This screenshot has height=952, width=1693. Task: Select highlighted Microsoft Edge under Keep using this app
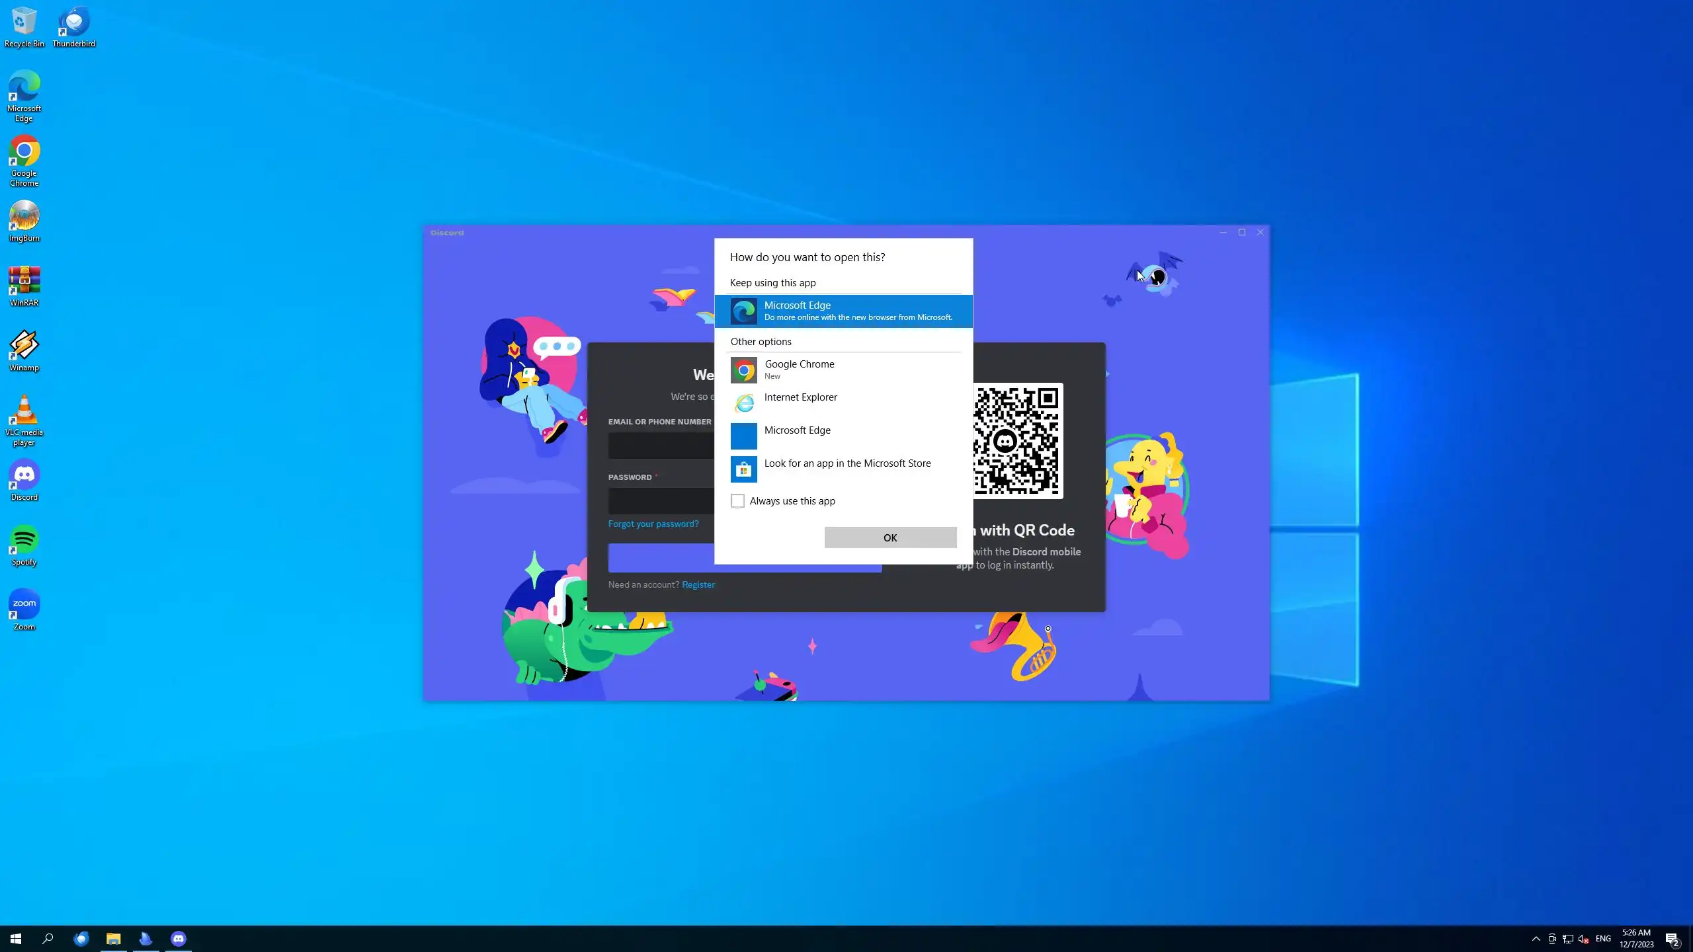click(843, 311)
